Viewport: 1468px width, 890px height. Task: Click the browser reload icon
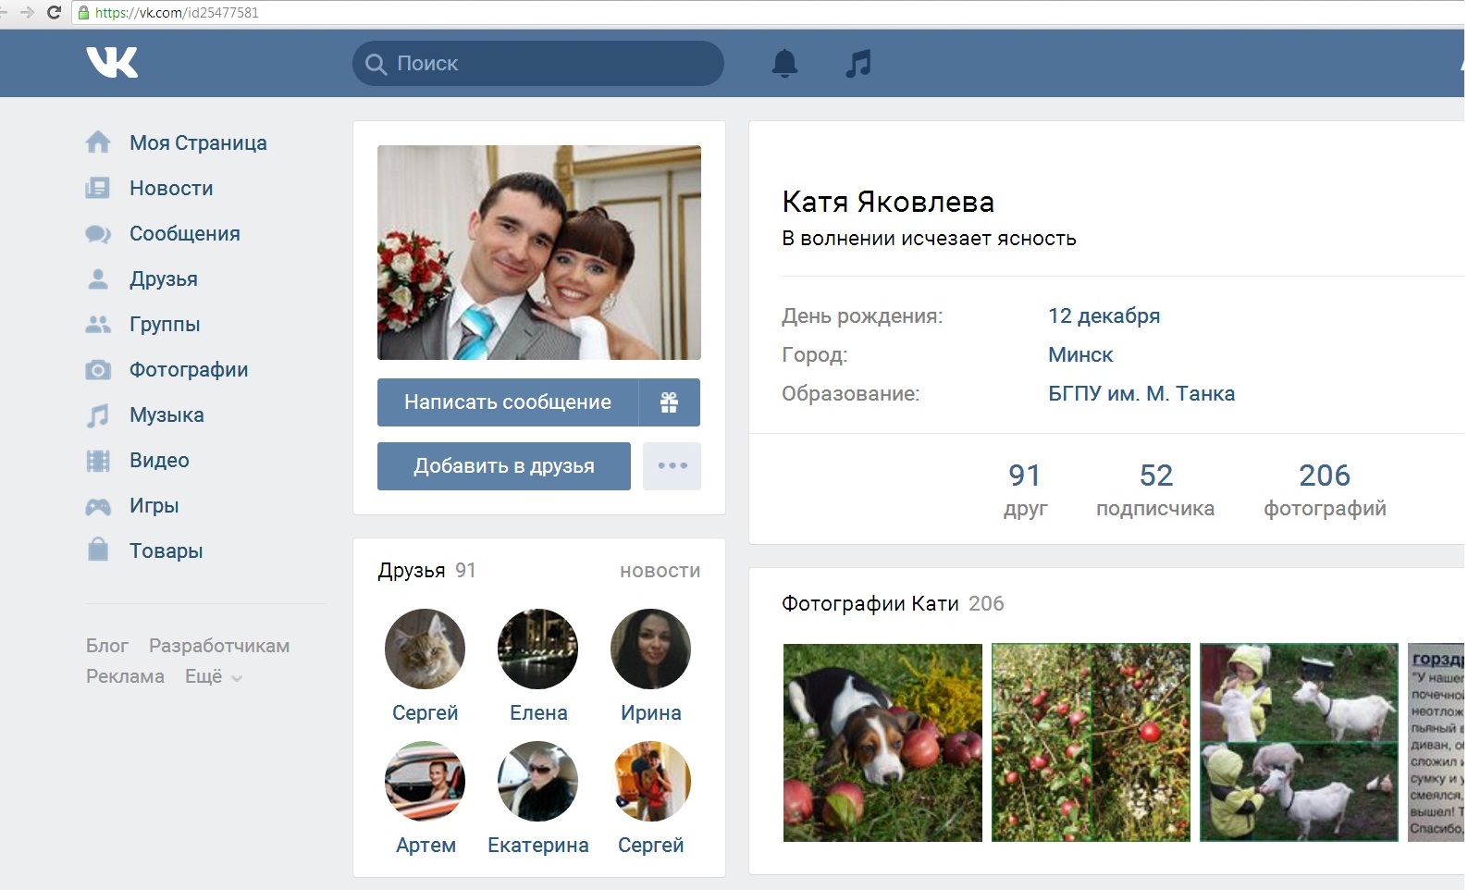click(54, 12)
